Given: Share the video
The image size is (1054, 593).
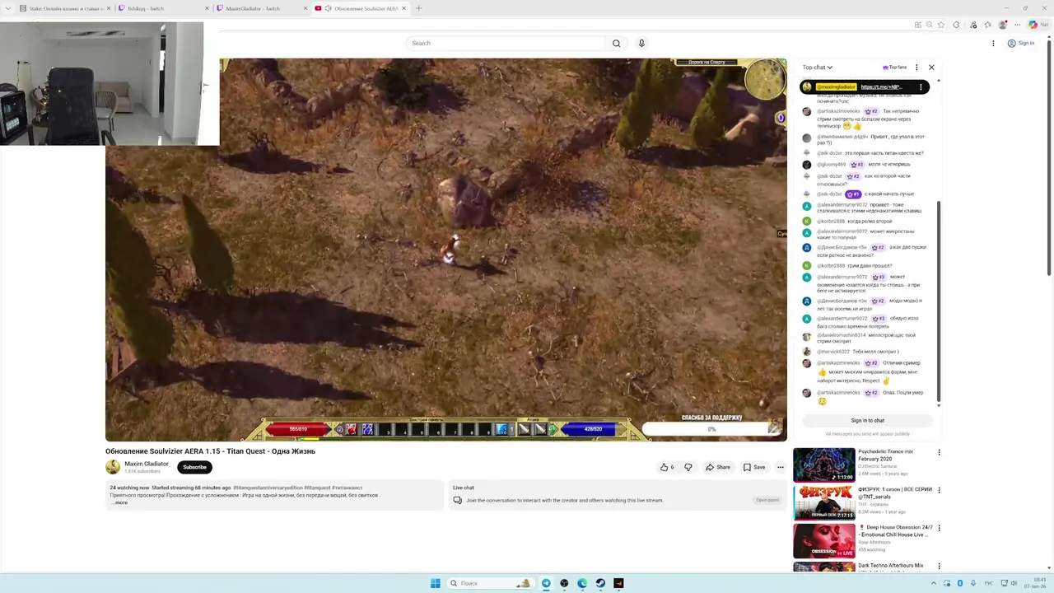Looking at the screenshot, I should tap(718, 467).
